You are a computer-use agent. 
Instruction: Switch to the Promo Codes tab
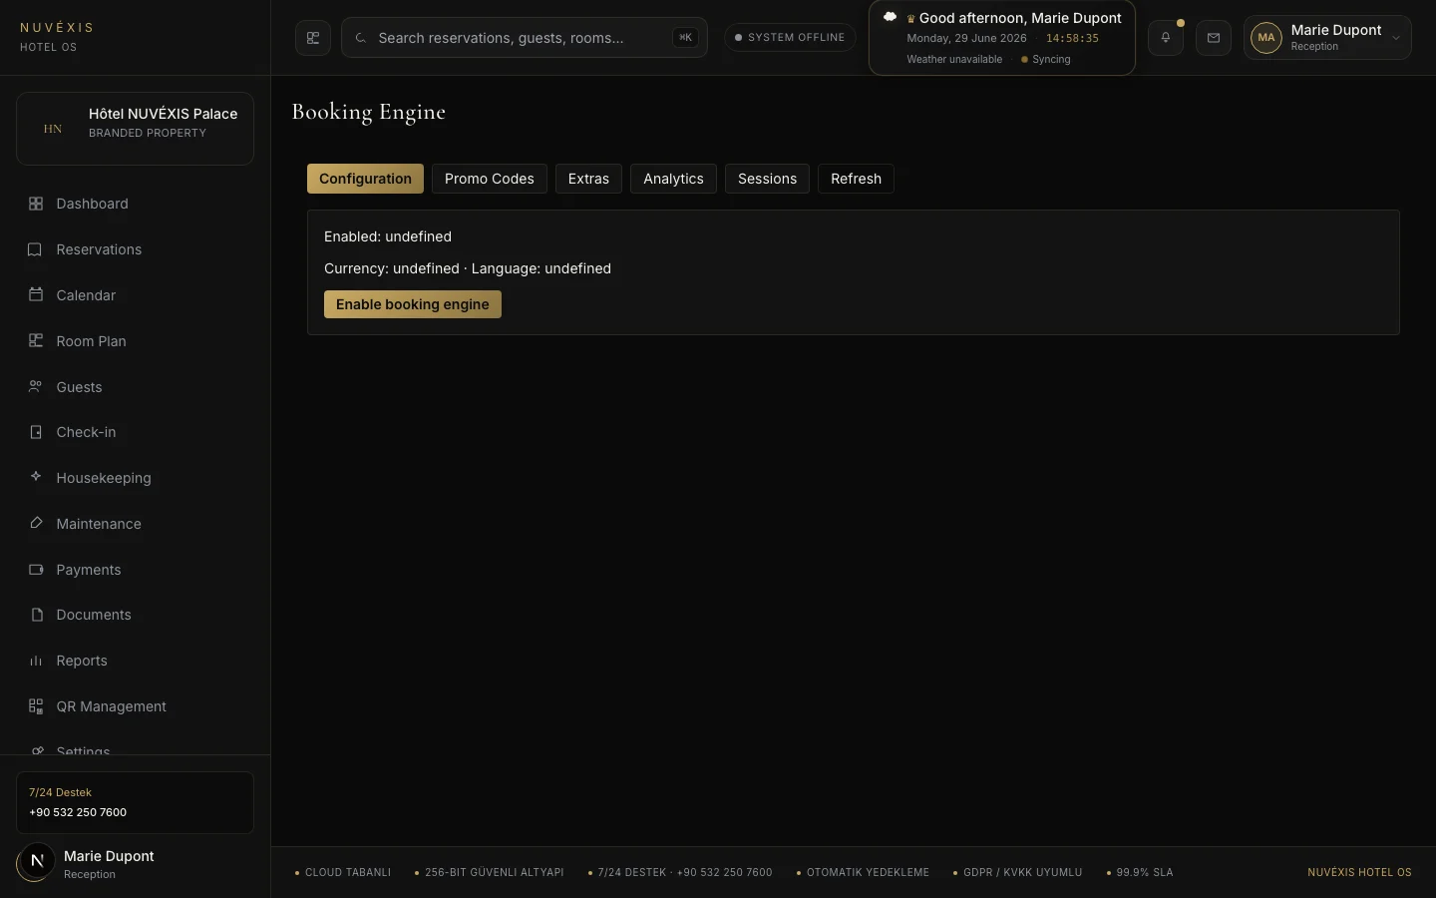tap(490, 179)
